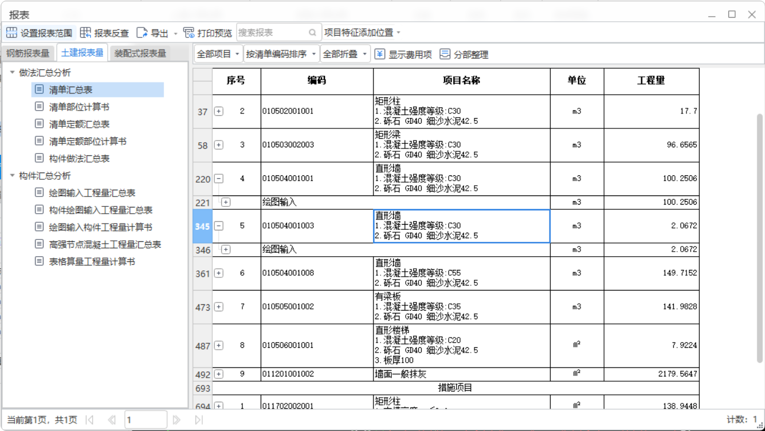Screen dimensions: 765x431
Task: Click the document icon beside 清单汇总表
Action: pos(39,89)
